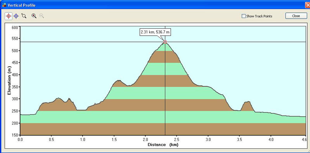Click the Close button

(x=296, y=16)
